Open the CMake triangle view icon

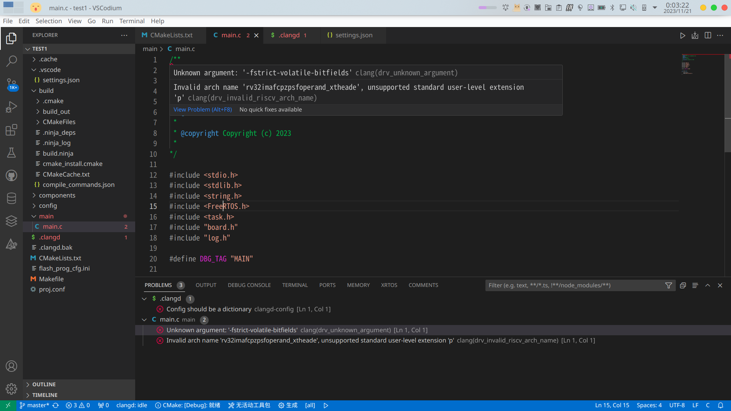click(x=11, y=244)
